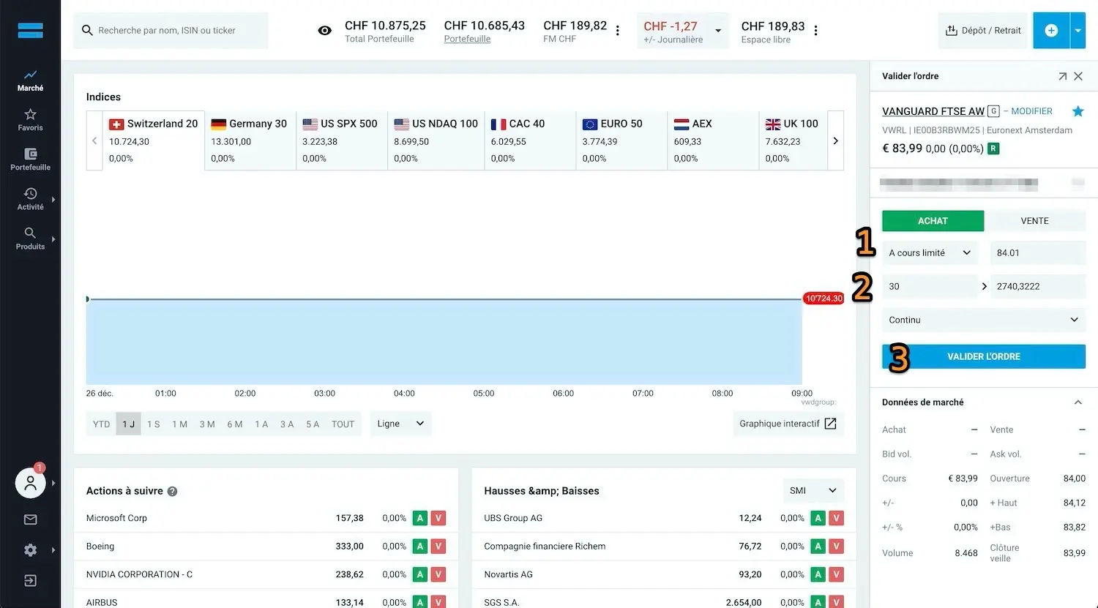
Task: Open the 'A cours limité' order type dropdown
Action: (930, 252)
